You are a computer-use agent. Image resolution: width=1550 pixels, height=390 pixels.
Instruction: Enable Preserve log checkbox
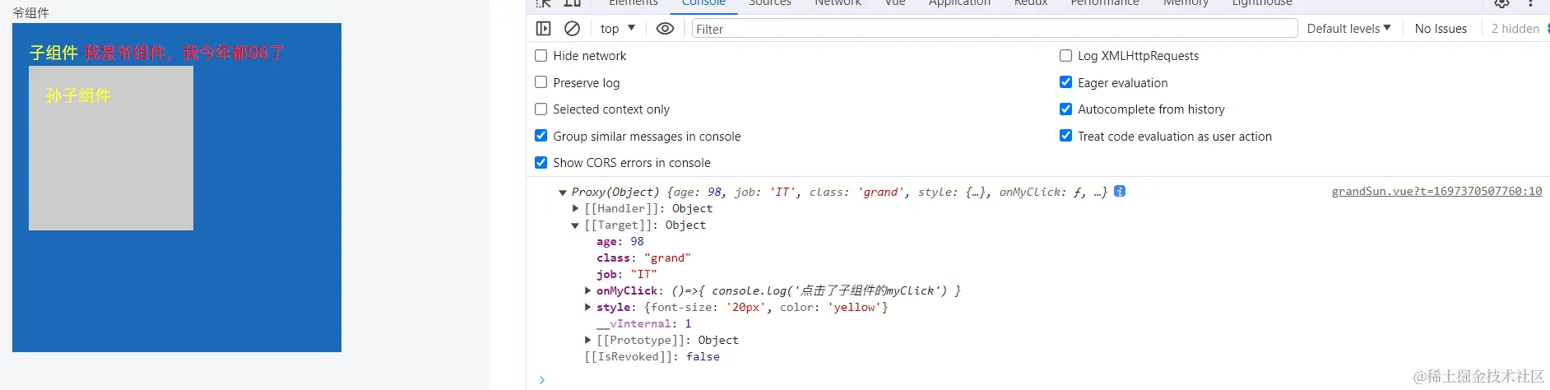pyautogui.click(x=541, y=82)
